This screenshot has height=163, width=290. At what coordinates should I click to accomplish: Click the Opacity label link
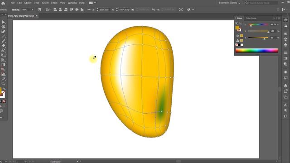[x=15, y=10]
